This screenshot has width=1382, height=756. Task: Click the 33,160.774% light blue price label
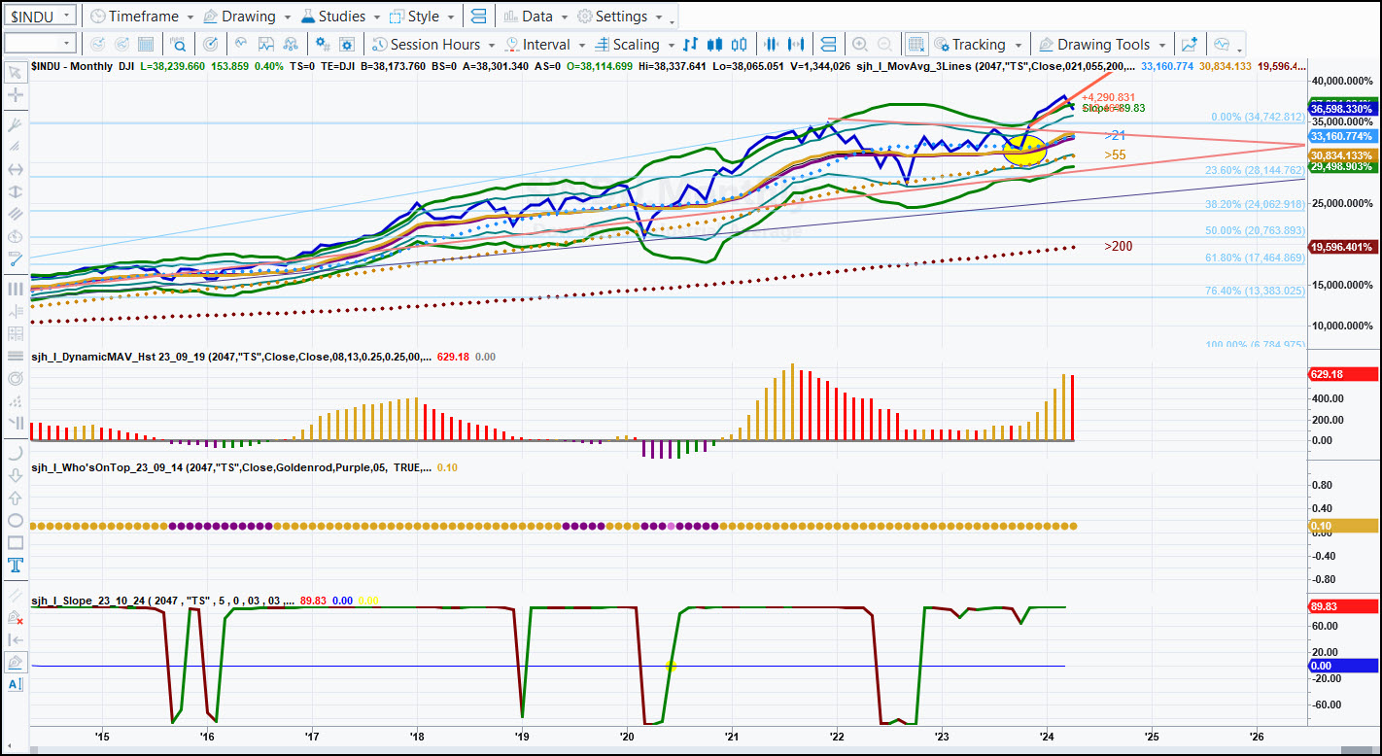pyautogui.click(x=1343, y=137)
